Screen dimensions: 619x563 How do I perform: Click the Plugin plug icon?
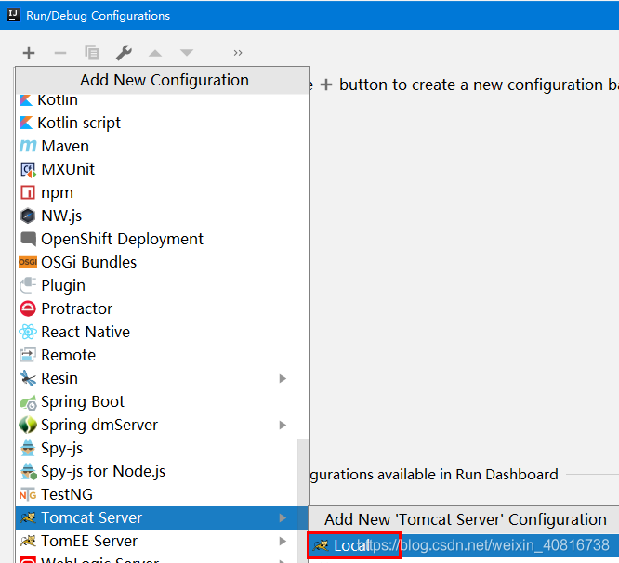click(28, 285)
